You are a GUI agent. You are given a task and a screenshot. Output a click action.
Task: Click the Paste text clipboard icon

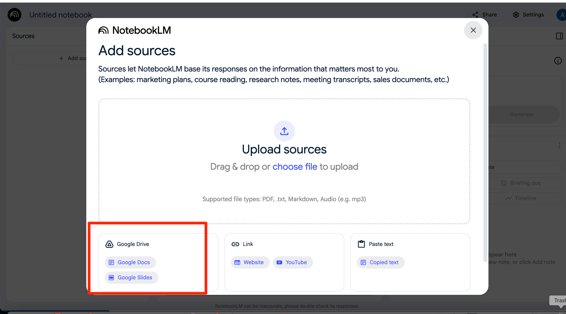[x=361, y=244]
